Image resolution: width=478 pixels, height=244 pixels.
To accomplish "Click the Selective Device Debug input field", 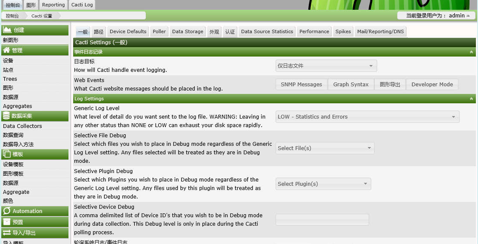I will coord(322,220).
